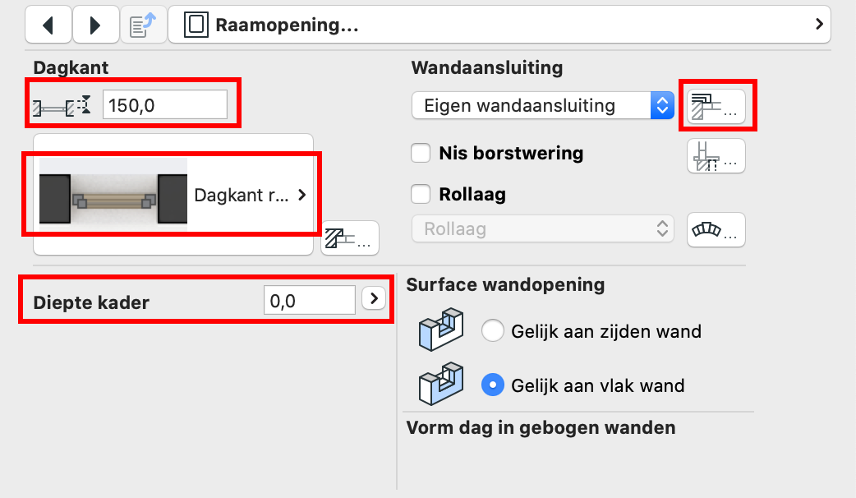Open Nis borstwering settings icon button

click(716, 155)
